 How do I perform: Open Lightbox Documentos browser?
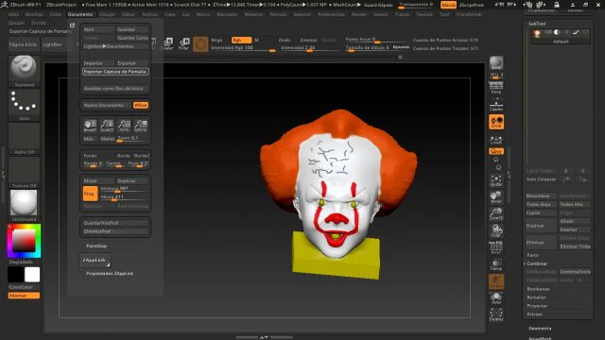click(x=114, y=46)
